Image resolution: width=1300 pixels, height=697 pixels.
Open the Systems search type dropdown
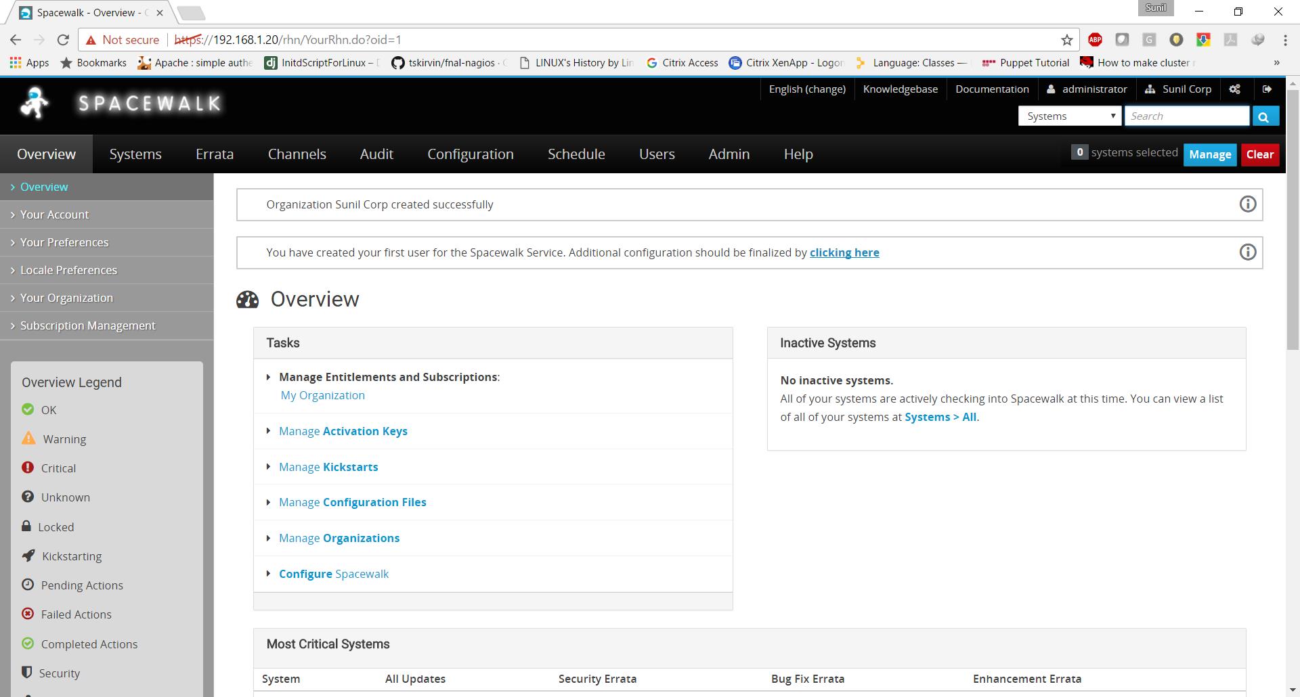point(1070,116)
